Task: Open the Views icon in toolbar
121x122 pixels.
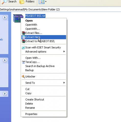Action: (x=42, y=2)
